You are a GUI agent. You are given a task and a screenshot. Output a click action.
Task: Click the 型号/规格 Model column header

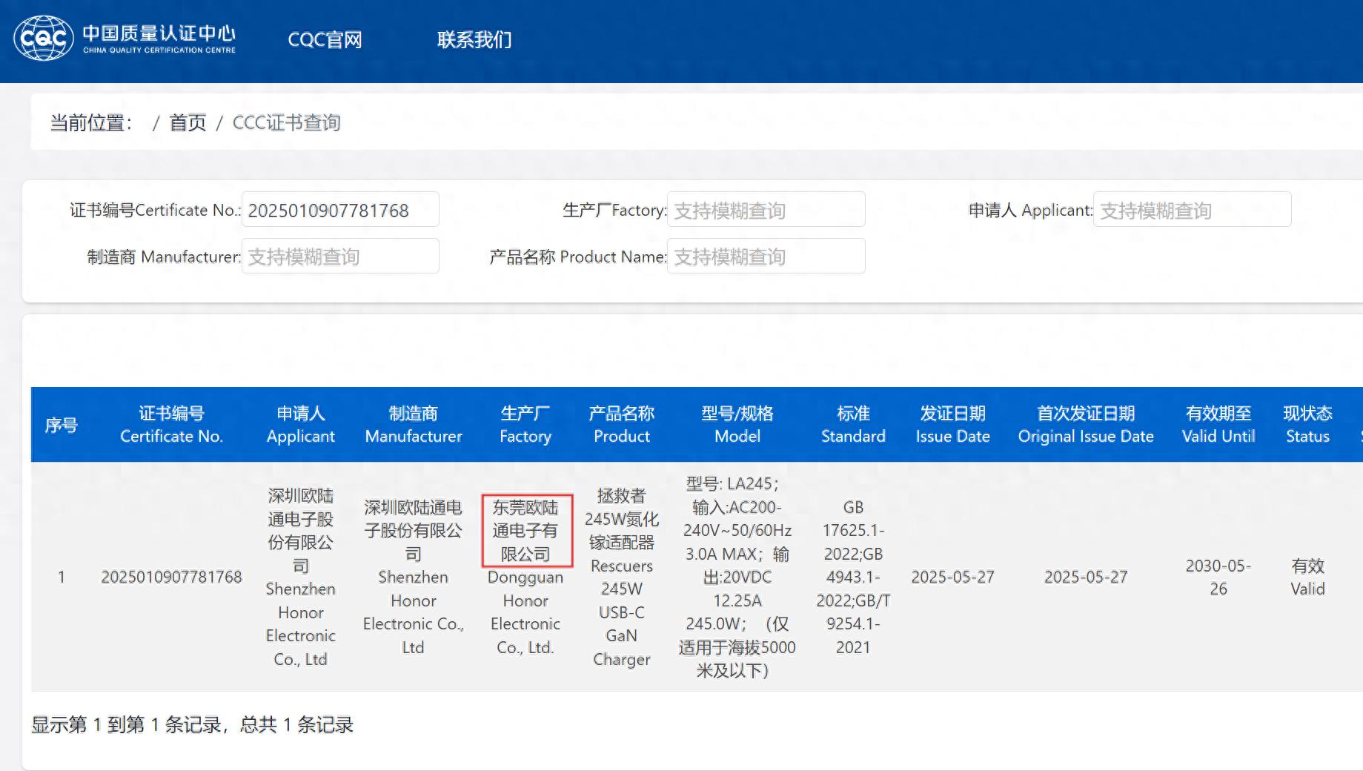pos(737,425)
